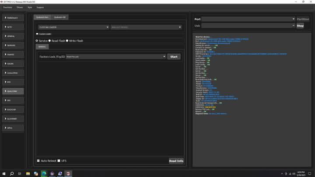This screenshot has width=315, height=177.
Task: Click the Elapsed Time log entry
Action: 211,114
